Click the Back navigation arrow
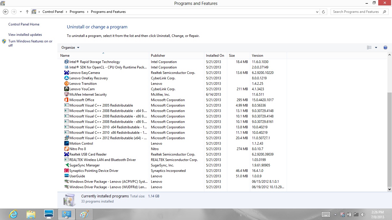 (5, 12)
